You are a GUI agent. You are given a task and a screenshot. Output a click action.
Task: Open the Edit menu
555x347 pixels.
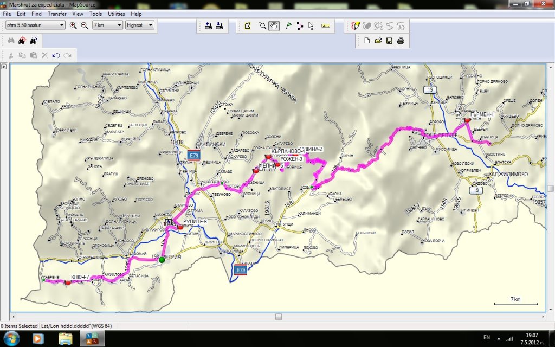tap(21, 14)
